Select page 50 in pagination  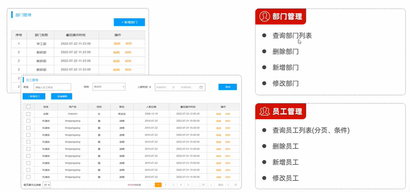coord(203,185)
